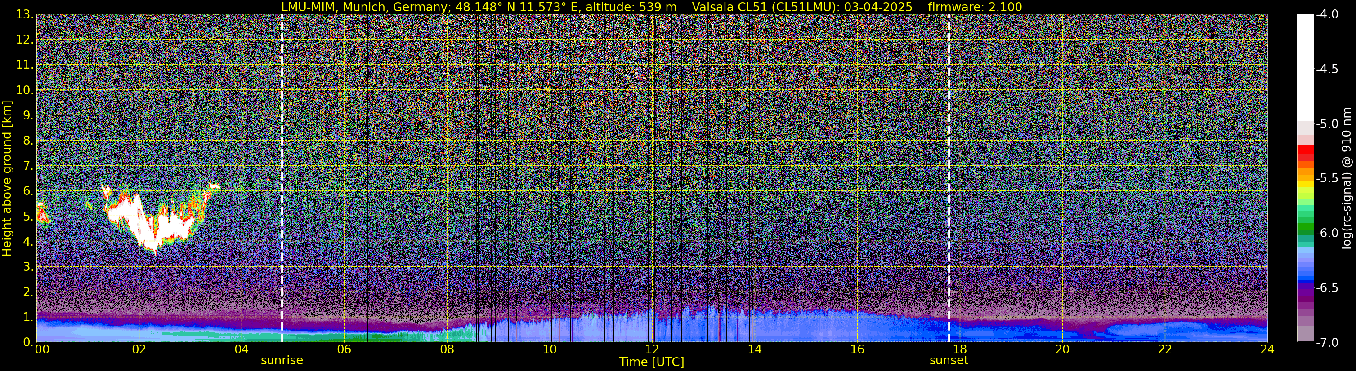The image size is (1356, 371).
Task: Click the '22' time axis tick label
Action: 1165,349
